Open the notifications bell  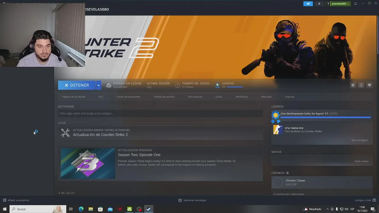tap(319, 4)
